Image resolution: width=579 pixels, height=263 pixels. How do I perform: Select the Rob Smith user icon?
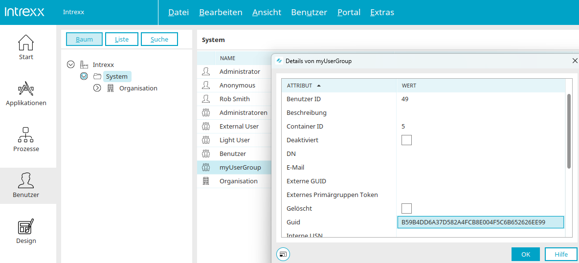pos(206,99)
